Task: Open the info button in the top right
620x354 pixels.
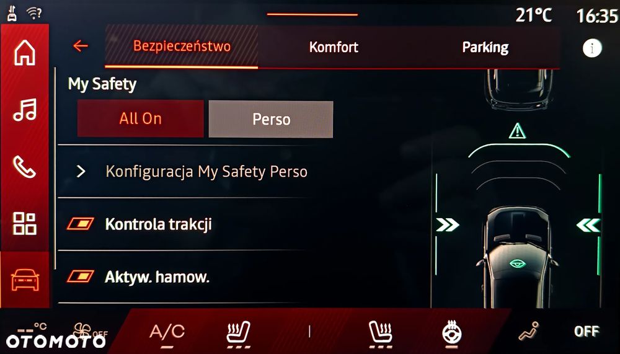Action: point(592,48)
